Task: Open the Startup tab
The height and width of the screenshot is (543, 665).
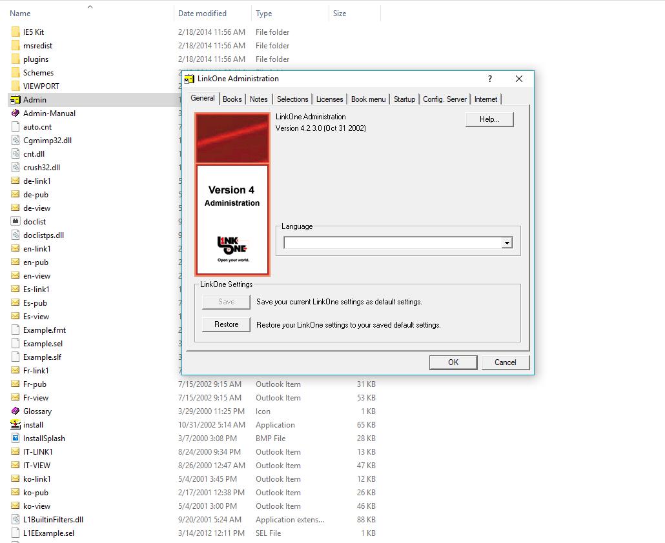Action: pyautogui.click(x=405, y=99)
